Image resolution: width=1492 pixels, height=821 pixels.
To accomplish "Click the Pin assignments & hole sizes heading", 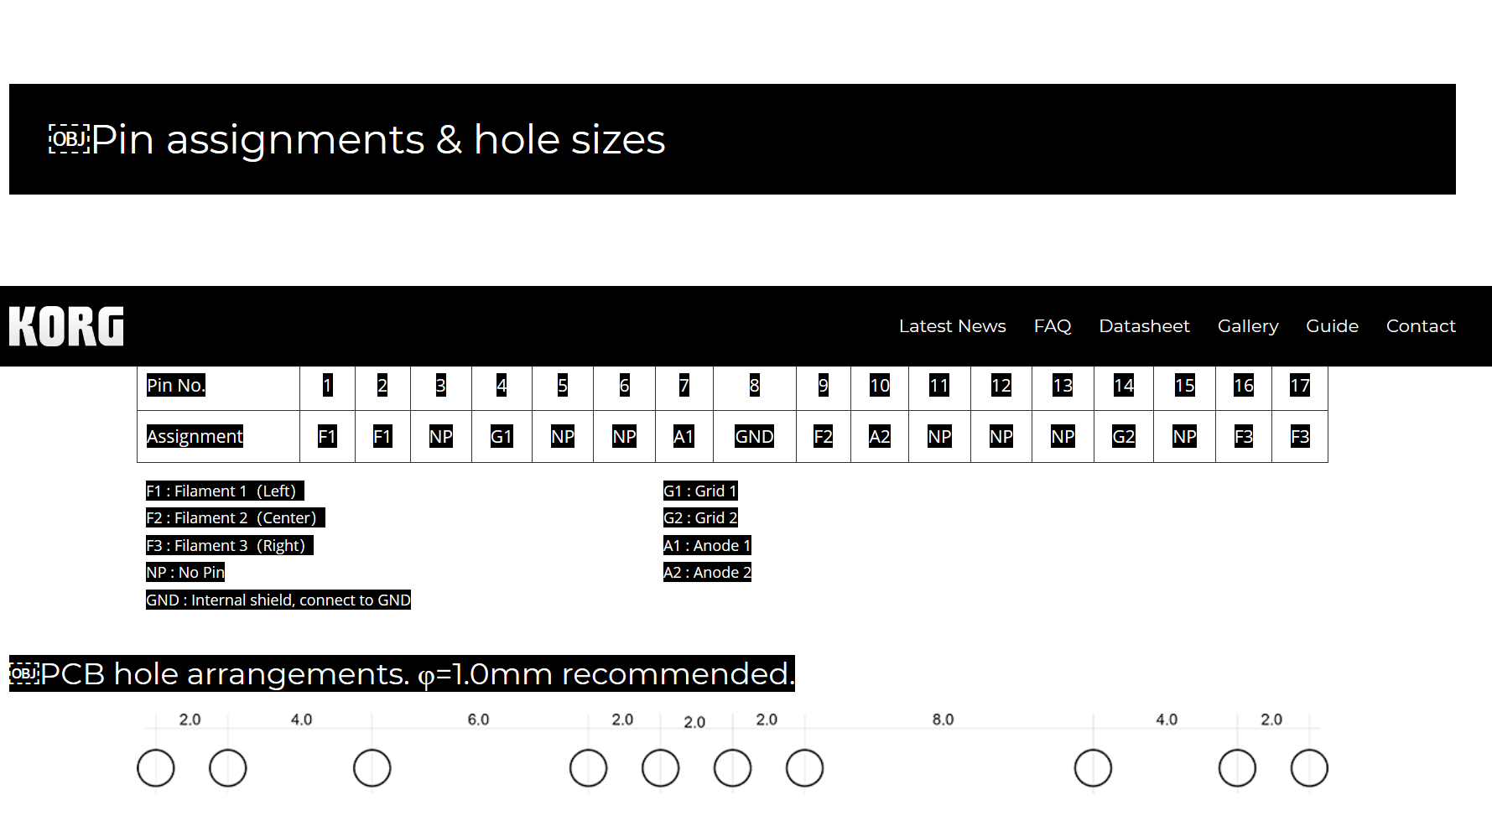I will (378, 139).
